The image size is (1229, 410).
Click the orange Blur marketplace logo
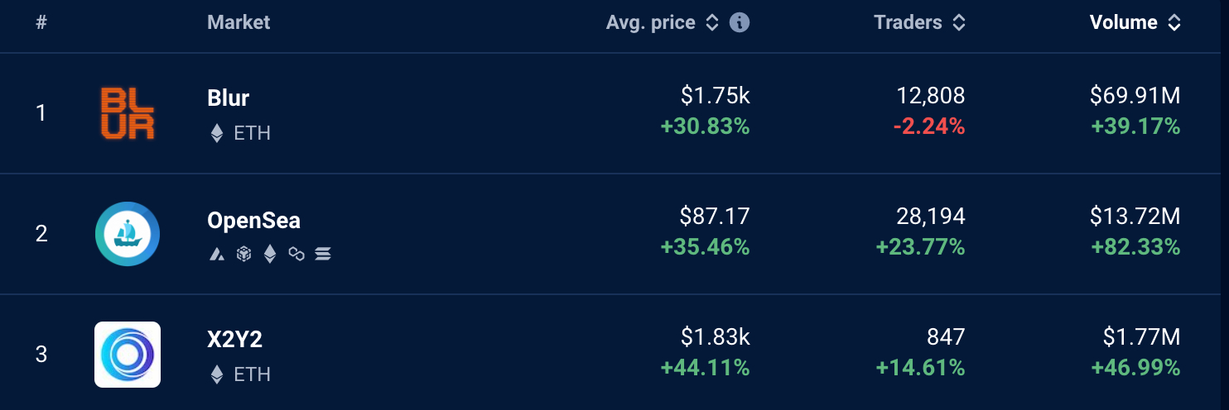pos(128,113)
